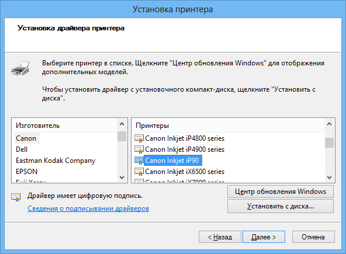
Task: Click the Установить с диска button
Action: [281, 206]
